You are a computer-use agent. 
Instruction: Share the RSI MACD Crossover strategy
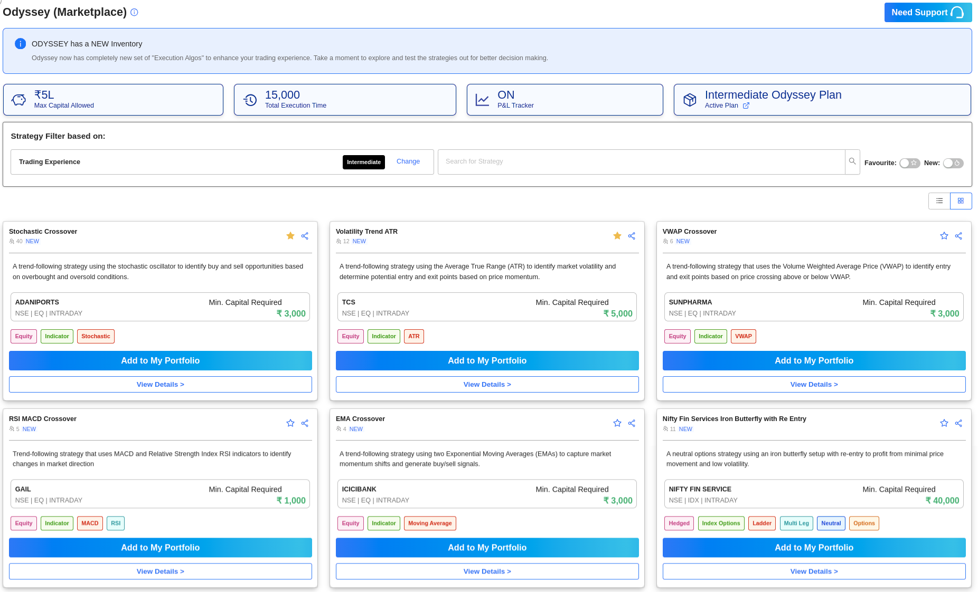point(305,423)
